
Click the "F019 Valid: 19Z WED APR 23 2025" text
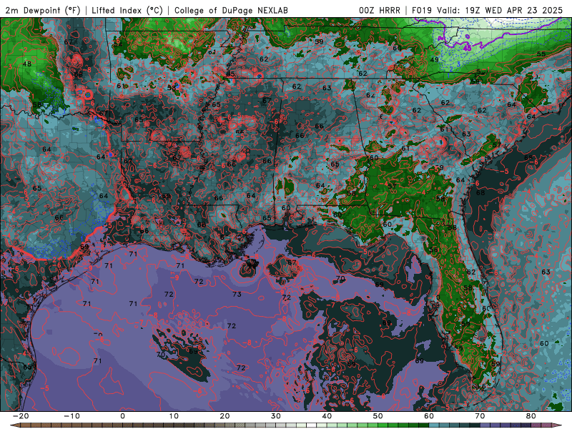[488, 10]
